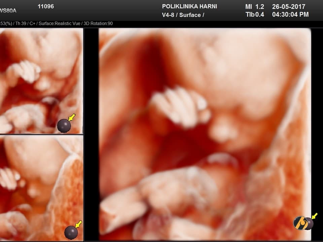Click the '3D Rotation:90' parameter text

pyautogui.click(x=98, y=24)
